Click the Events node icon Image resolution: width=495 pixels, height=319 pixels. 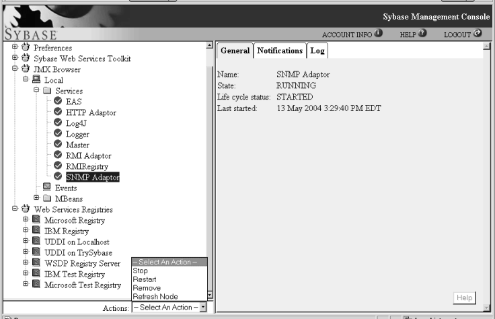point(47,188)
